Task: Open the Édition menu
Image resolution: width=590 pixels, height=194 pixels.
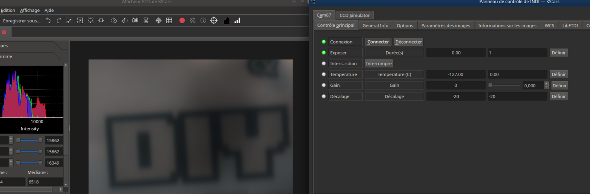Action: point(8,10)
